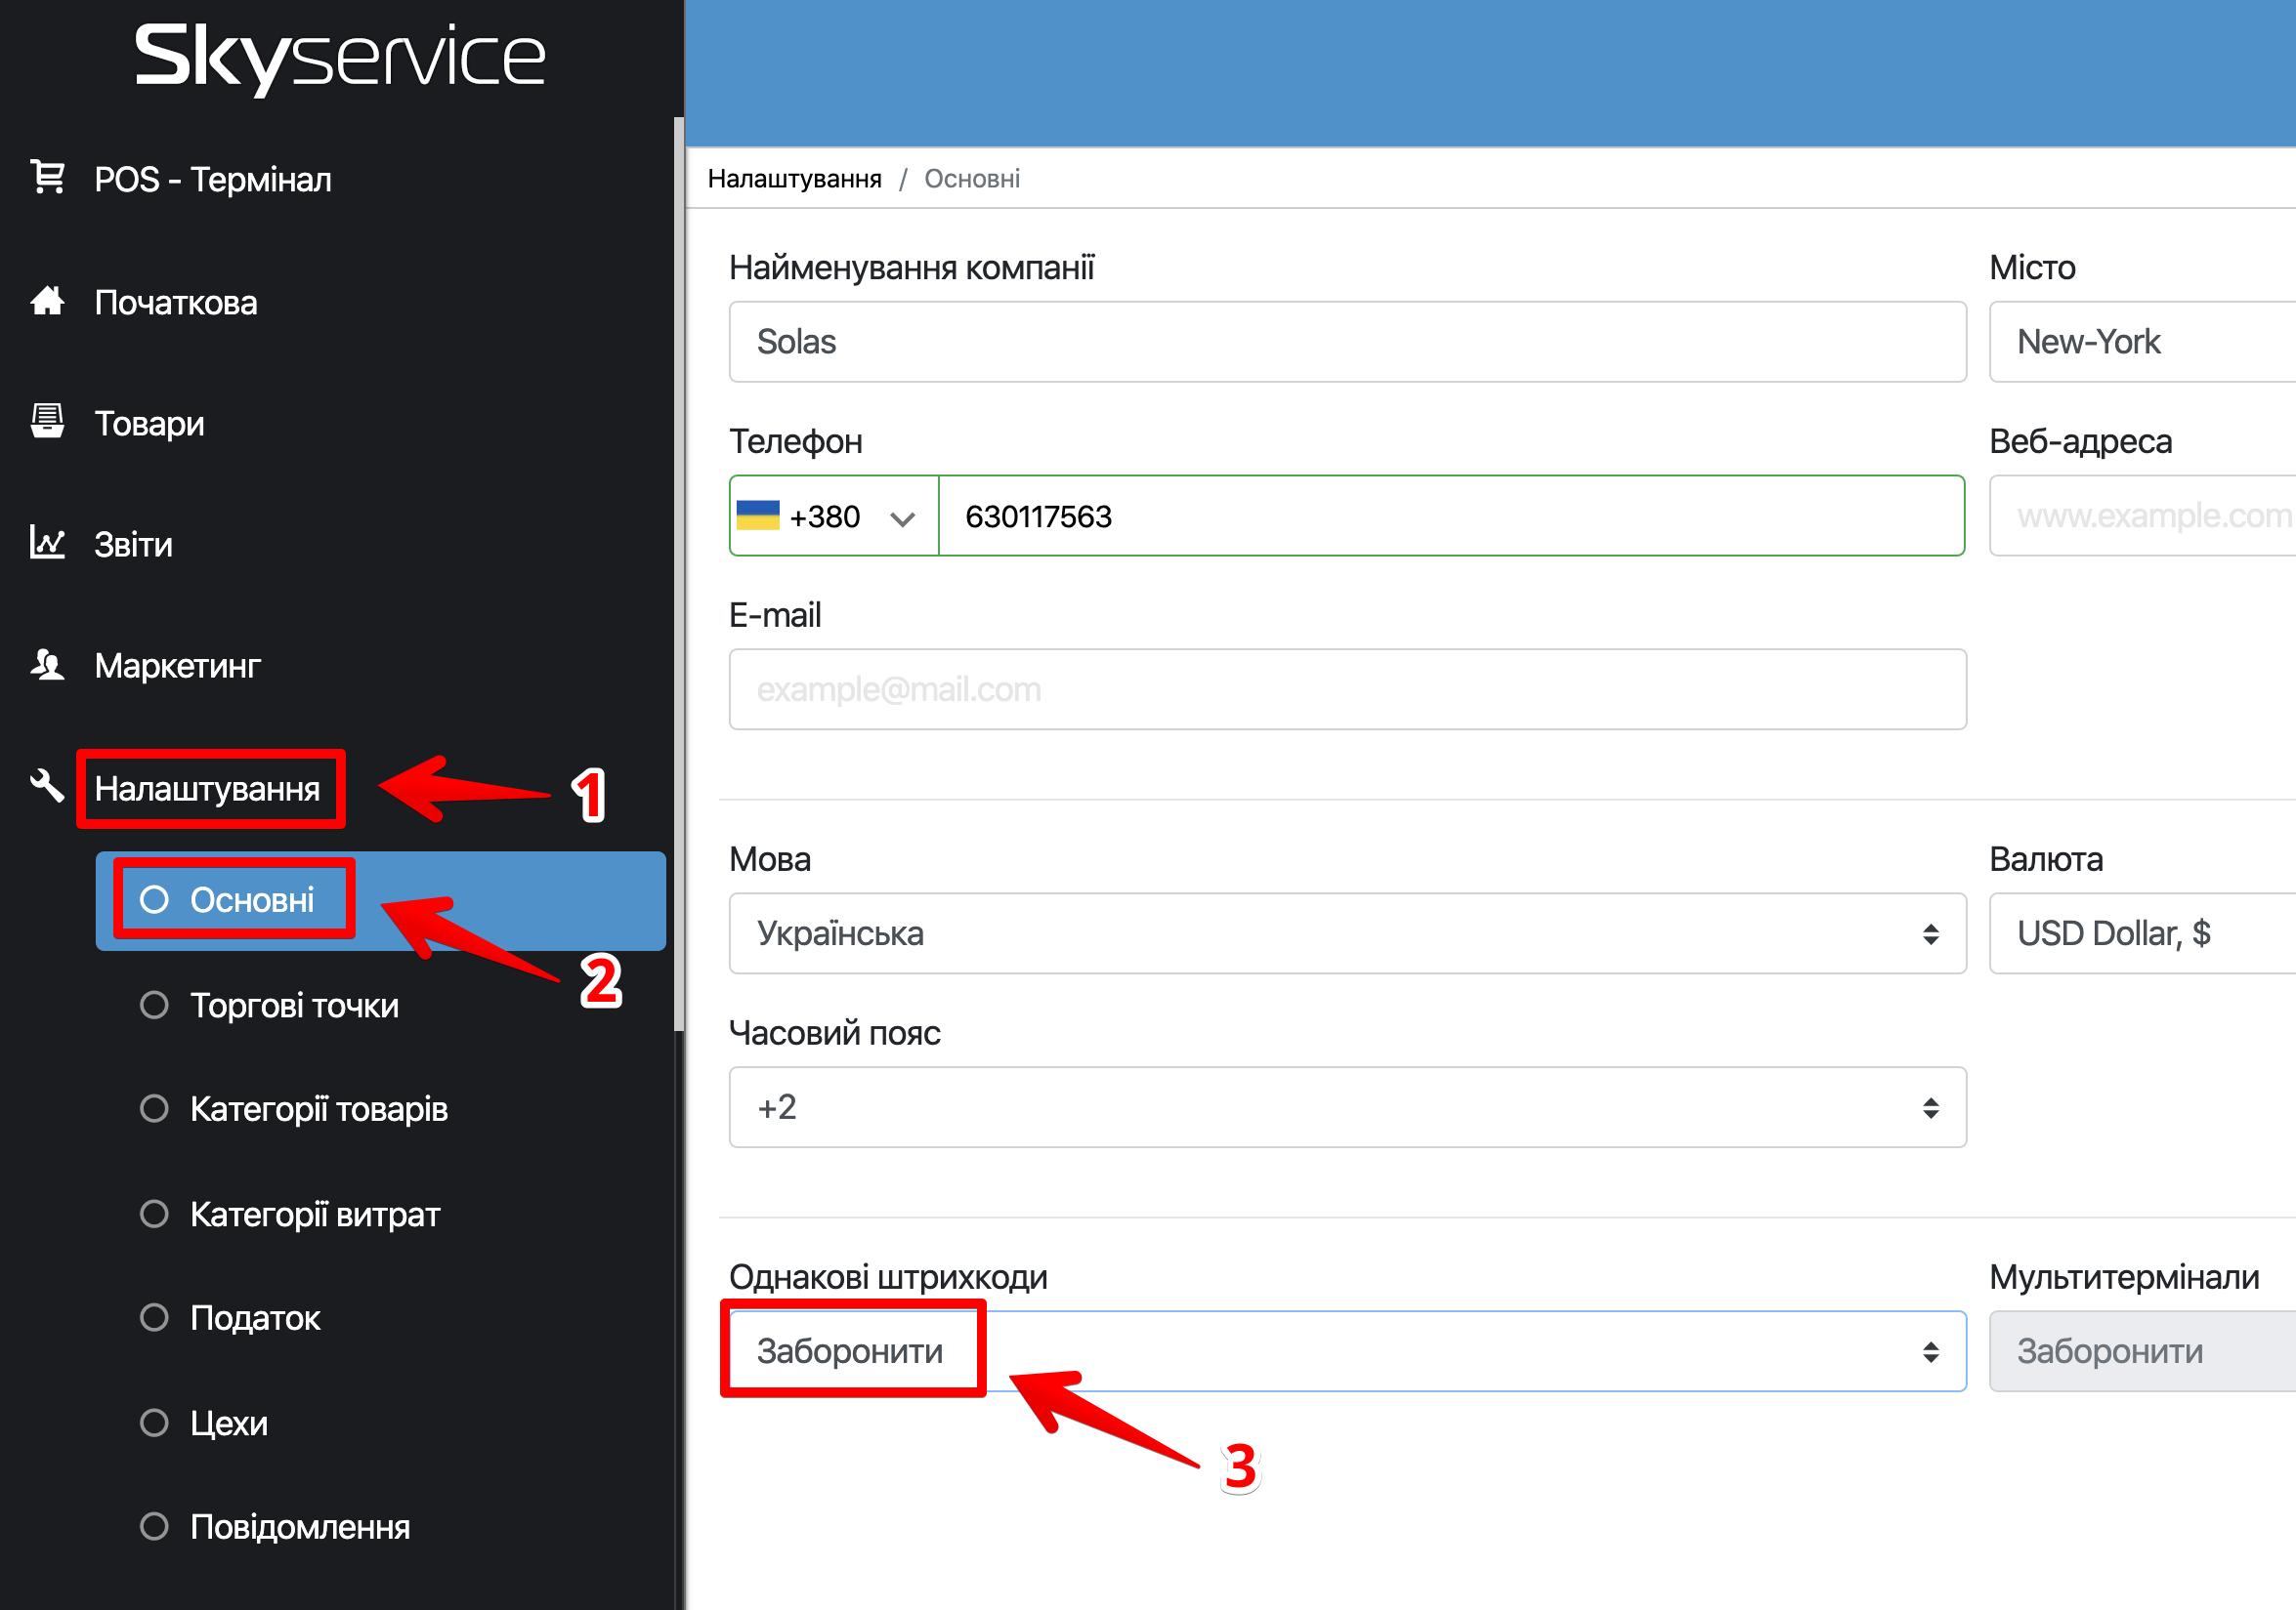Viewport: 2296px width, 1610px height.
Task: Select the Категорії товарів radio item
Action: (x=154, y=1108)
